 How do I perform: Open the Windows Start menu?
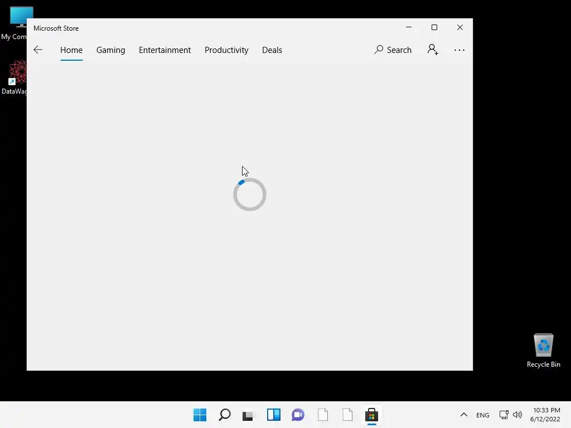tap(200, 415)
